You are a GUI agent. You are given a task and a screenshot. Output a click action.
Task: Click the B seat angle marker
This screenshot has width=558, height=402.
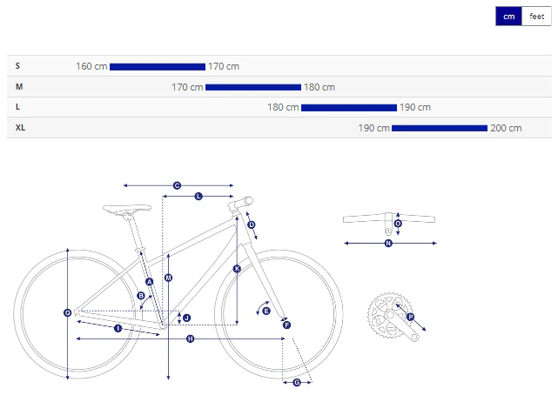[141, 296]
